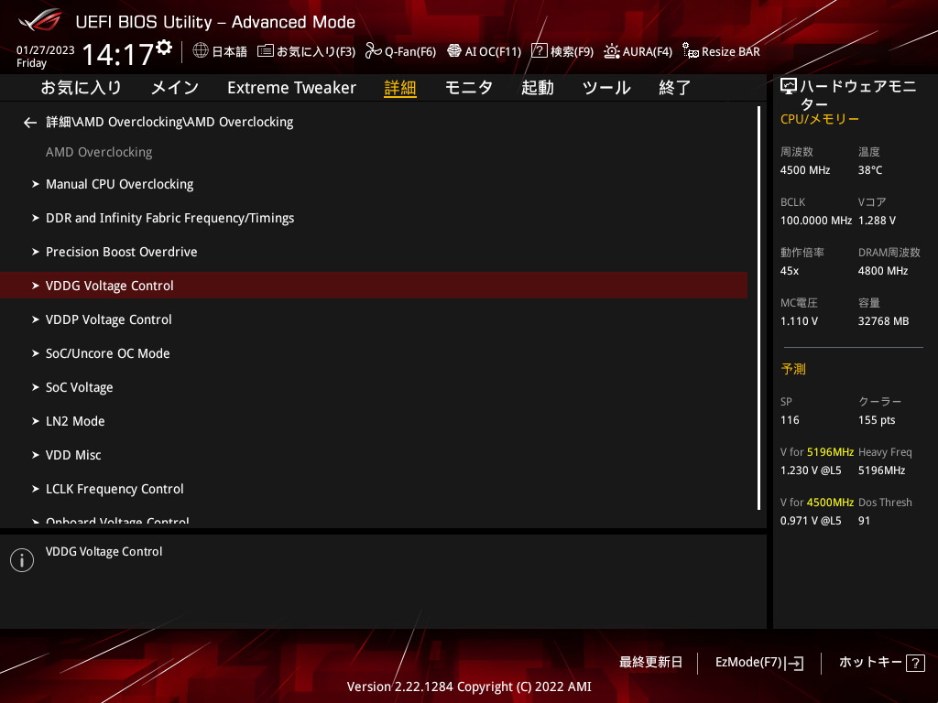Expand VDDG Voltage Control arrow

click(36, 286)
